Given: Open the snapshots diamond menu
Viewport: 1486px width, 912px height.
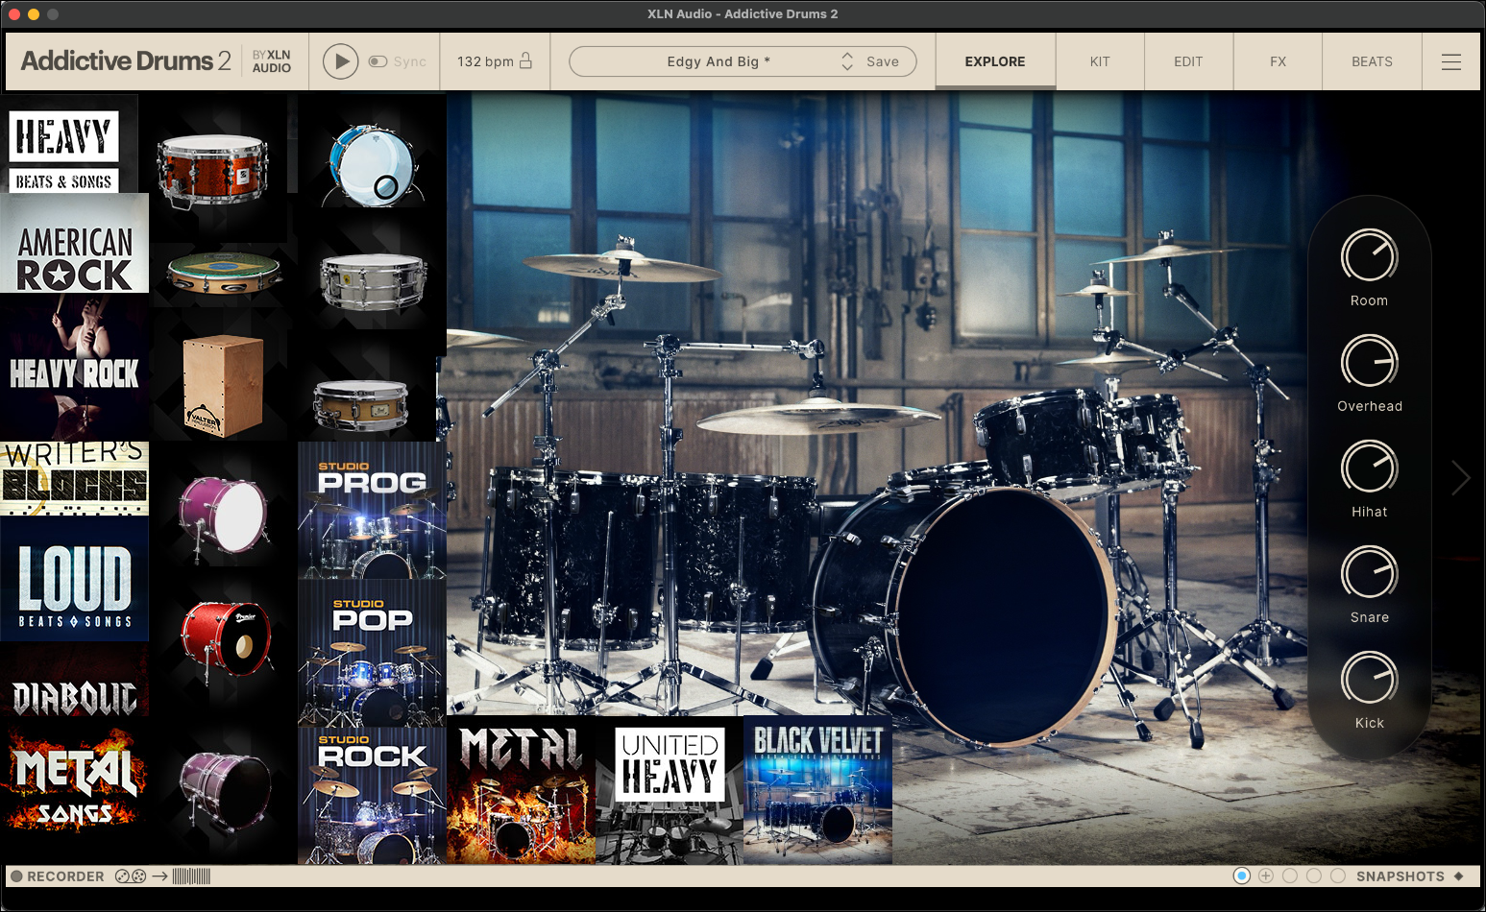Looking at the screenshot, I should click(x=1458, y=876).
